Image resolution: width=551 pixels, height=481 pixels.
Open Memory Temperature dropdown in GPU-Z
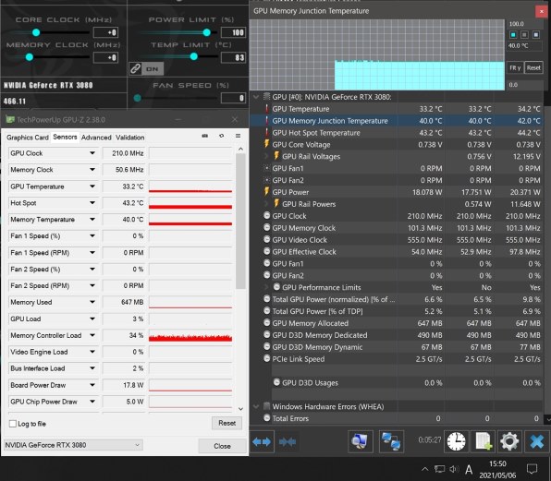click(x=92, y=220)
